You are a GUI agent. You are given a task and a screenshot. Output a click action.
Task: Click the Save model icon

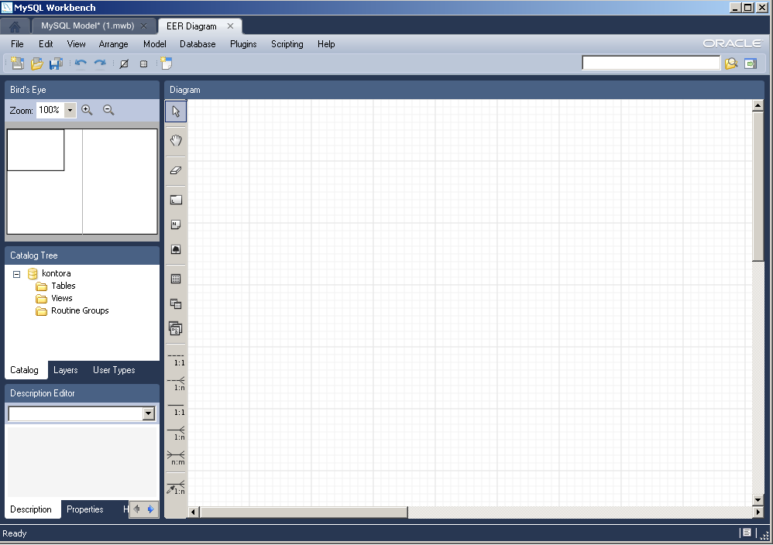[x=56, y=64]
